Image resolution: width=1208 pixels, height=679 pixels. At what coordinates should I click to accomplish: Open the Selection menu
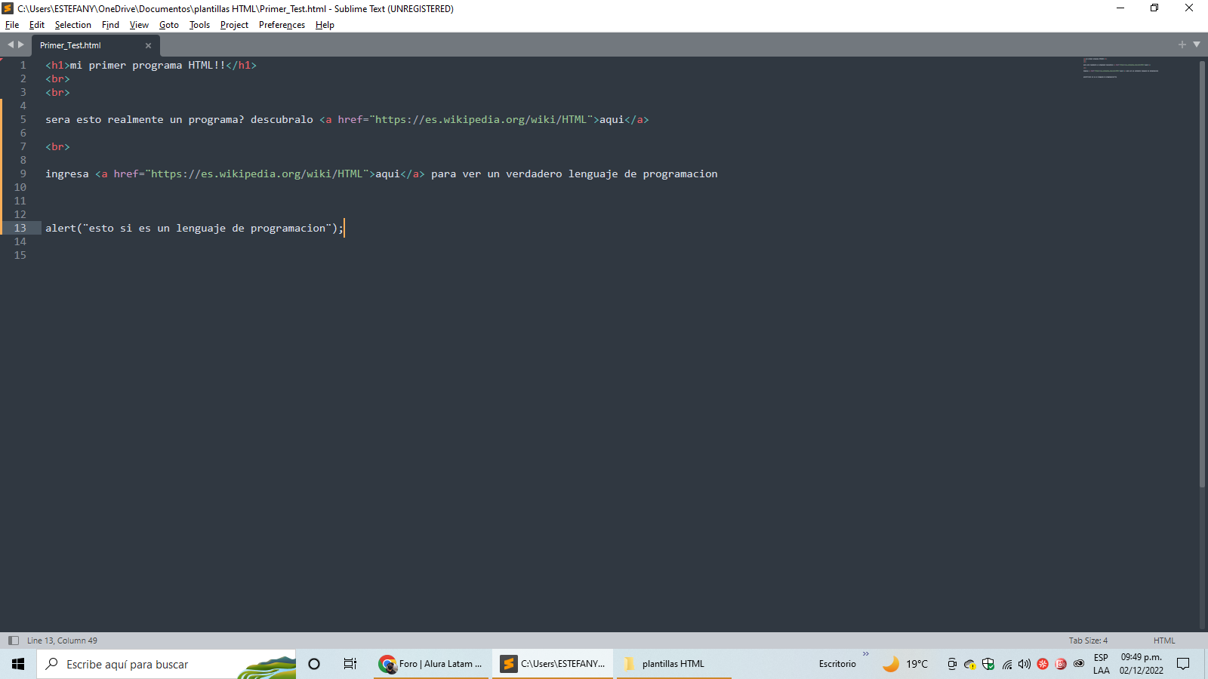pyautogui.click(x=73, y=25)
